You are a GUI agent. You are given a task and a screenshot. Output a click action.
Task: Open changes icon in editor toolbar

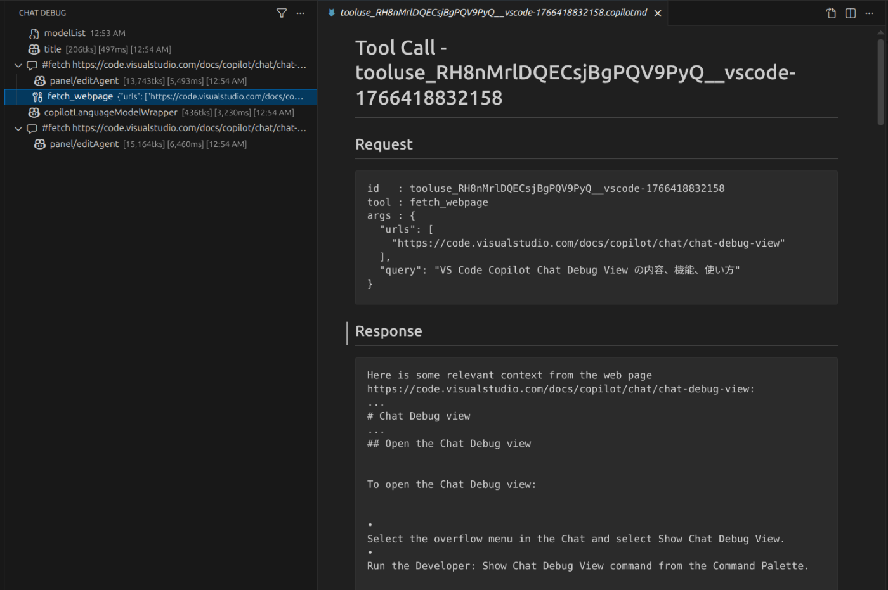[x=831, y=13]
